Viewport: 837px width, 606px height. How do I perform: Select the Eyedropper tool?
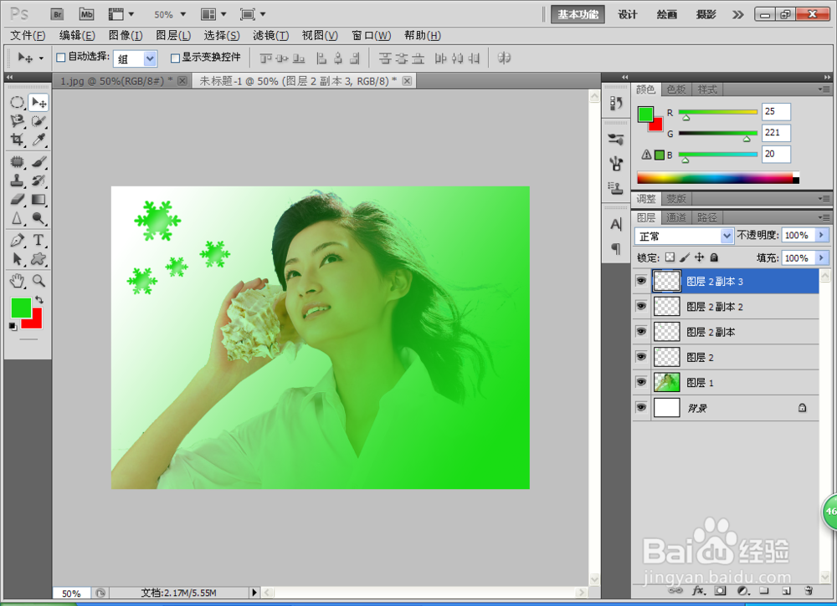pos(39,140)
